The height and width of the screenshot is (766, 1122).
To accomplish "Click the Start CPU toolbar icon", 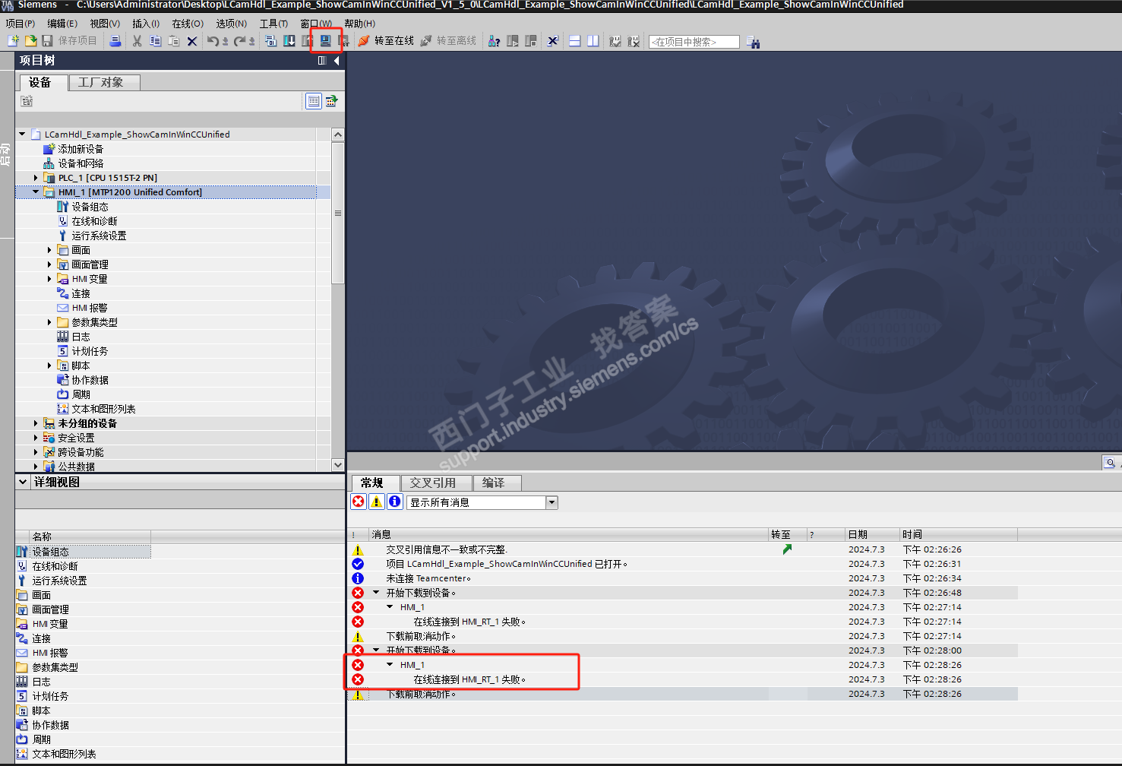I will 513,41.
